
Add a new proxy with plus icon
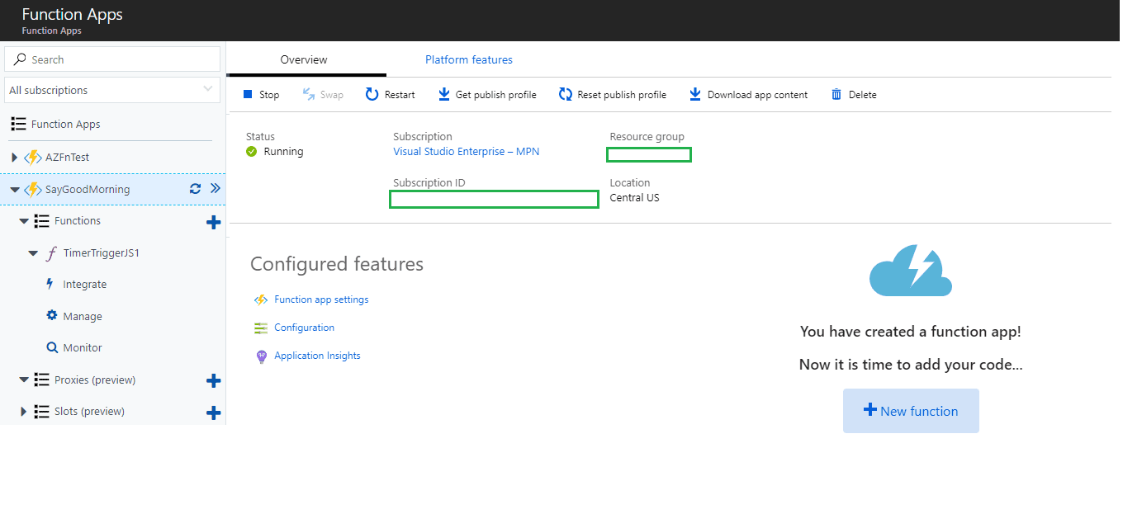pos(213,380)
